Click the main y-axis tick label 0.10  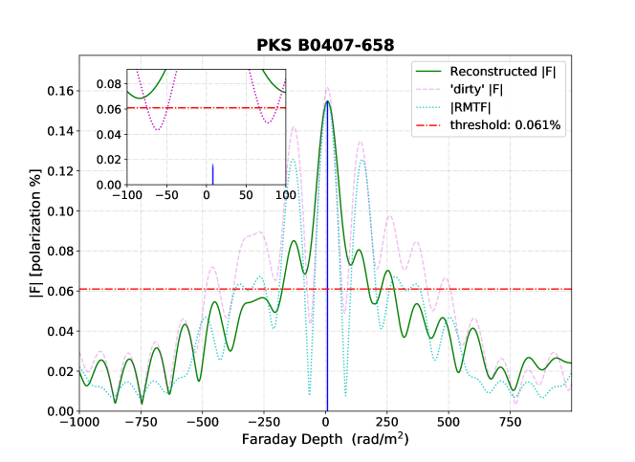(61, 211)
